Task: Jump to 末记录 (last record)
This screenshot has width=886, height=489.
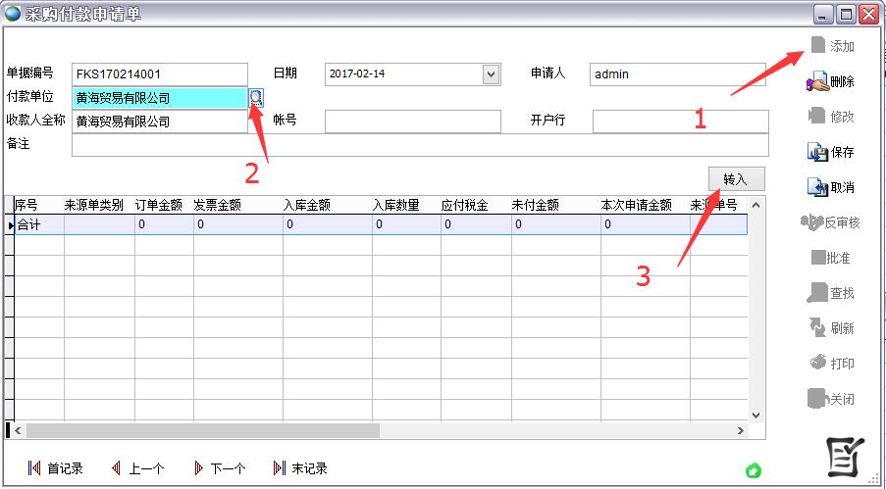Action: (300, 468)
